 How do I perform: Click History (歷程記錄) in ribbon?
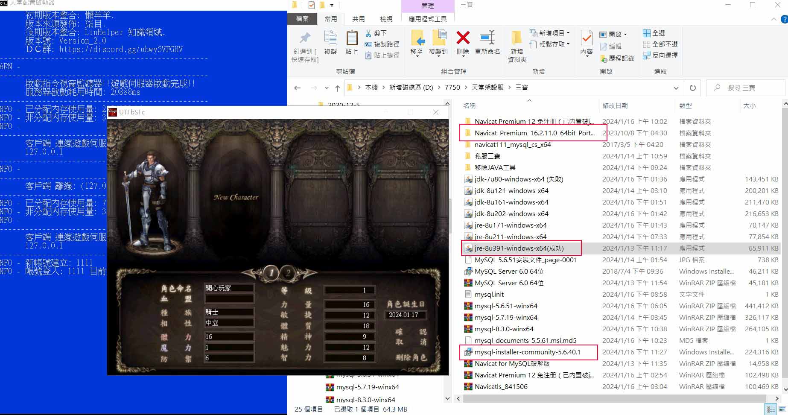coord(617,58)
